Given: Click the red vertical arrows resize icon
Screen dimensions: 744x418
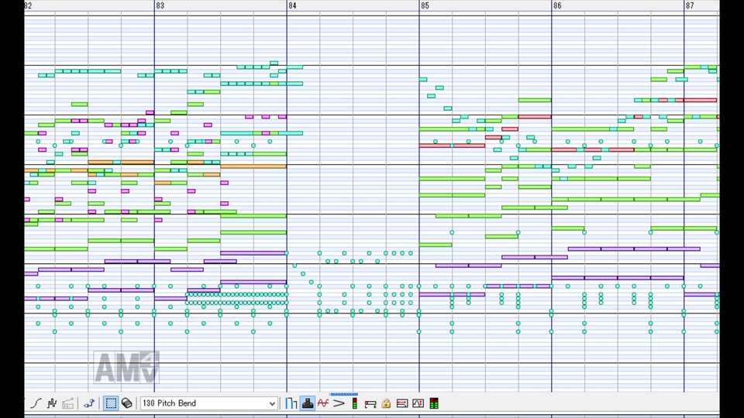Looking at the screenshot, I should coord(418,403).
